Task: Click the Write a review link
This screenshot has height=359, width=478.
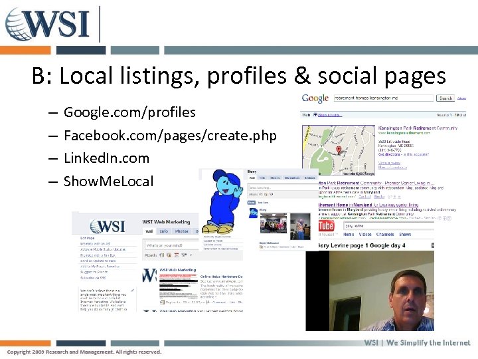Action: pos(389,163)
